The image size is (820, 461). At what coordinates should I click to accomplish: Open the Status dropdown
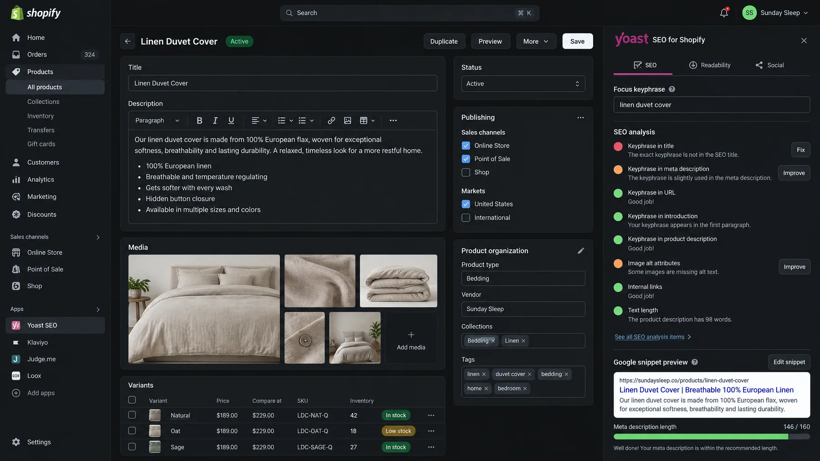click(x=523, y=84)
